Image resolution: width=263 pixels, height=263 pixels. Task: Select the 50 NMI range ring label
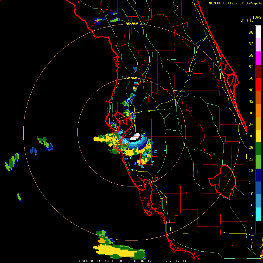click(131, 78)
